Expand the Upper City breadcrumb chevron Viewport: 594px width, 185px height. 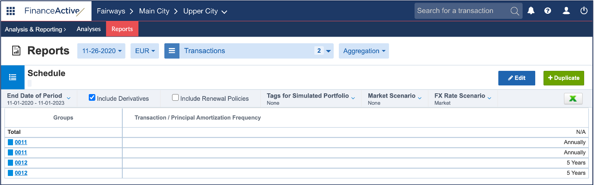224,12
